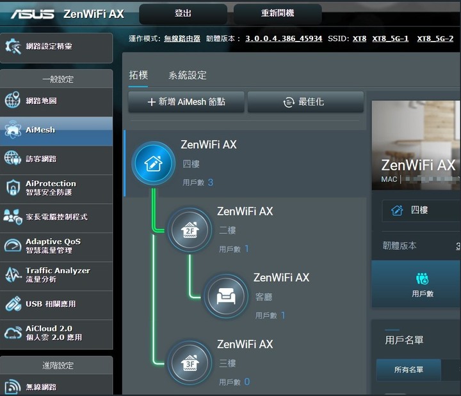Click the 三樓 location label
Image resolution: width=461 pixels, height=396 pixels.
pyautogui.click(x=227, y=363)
